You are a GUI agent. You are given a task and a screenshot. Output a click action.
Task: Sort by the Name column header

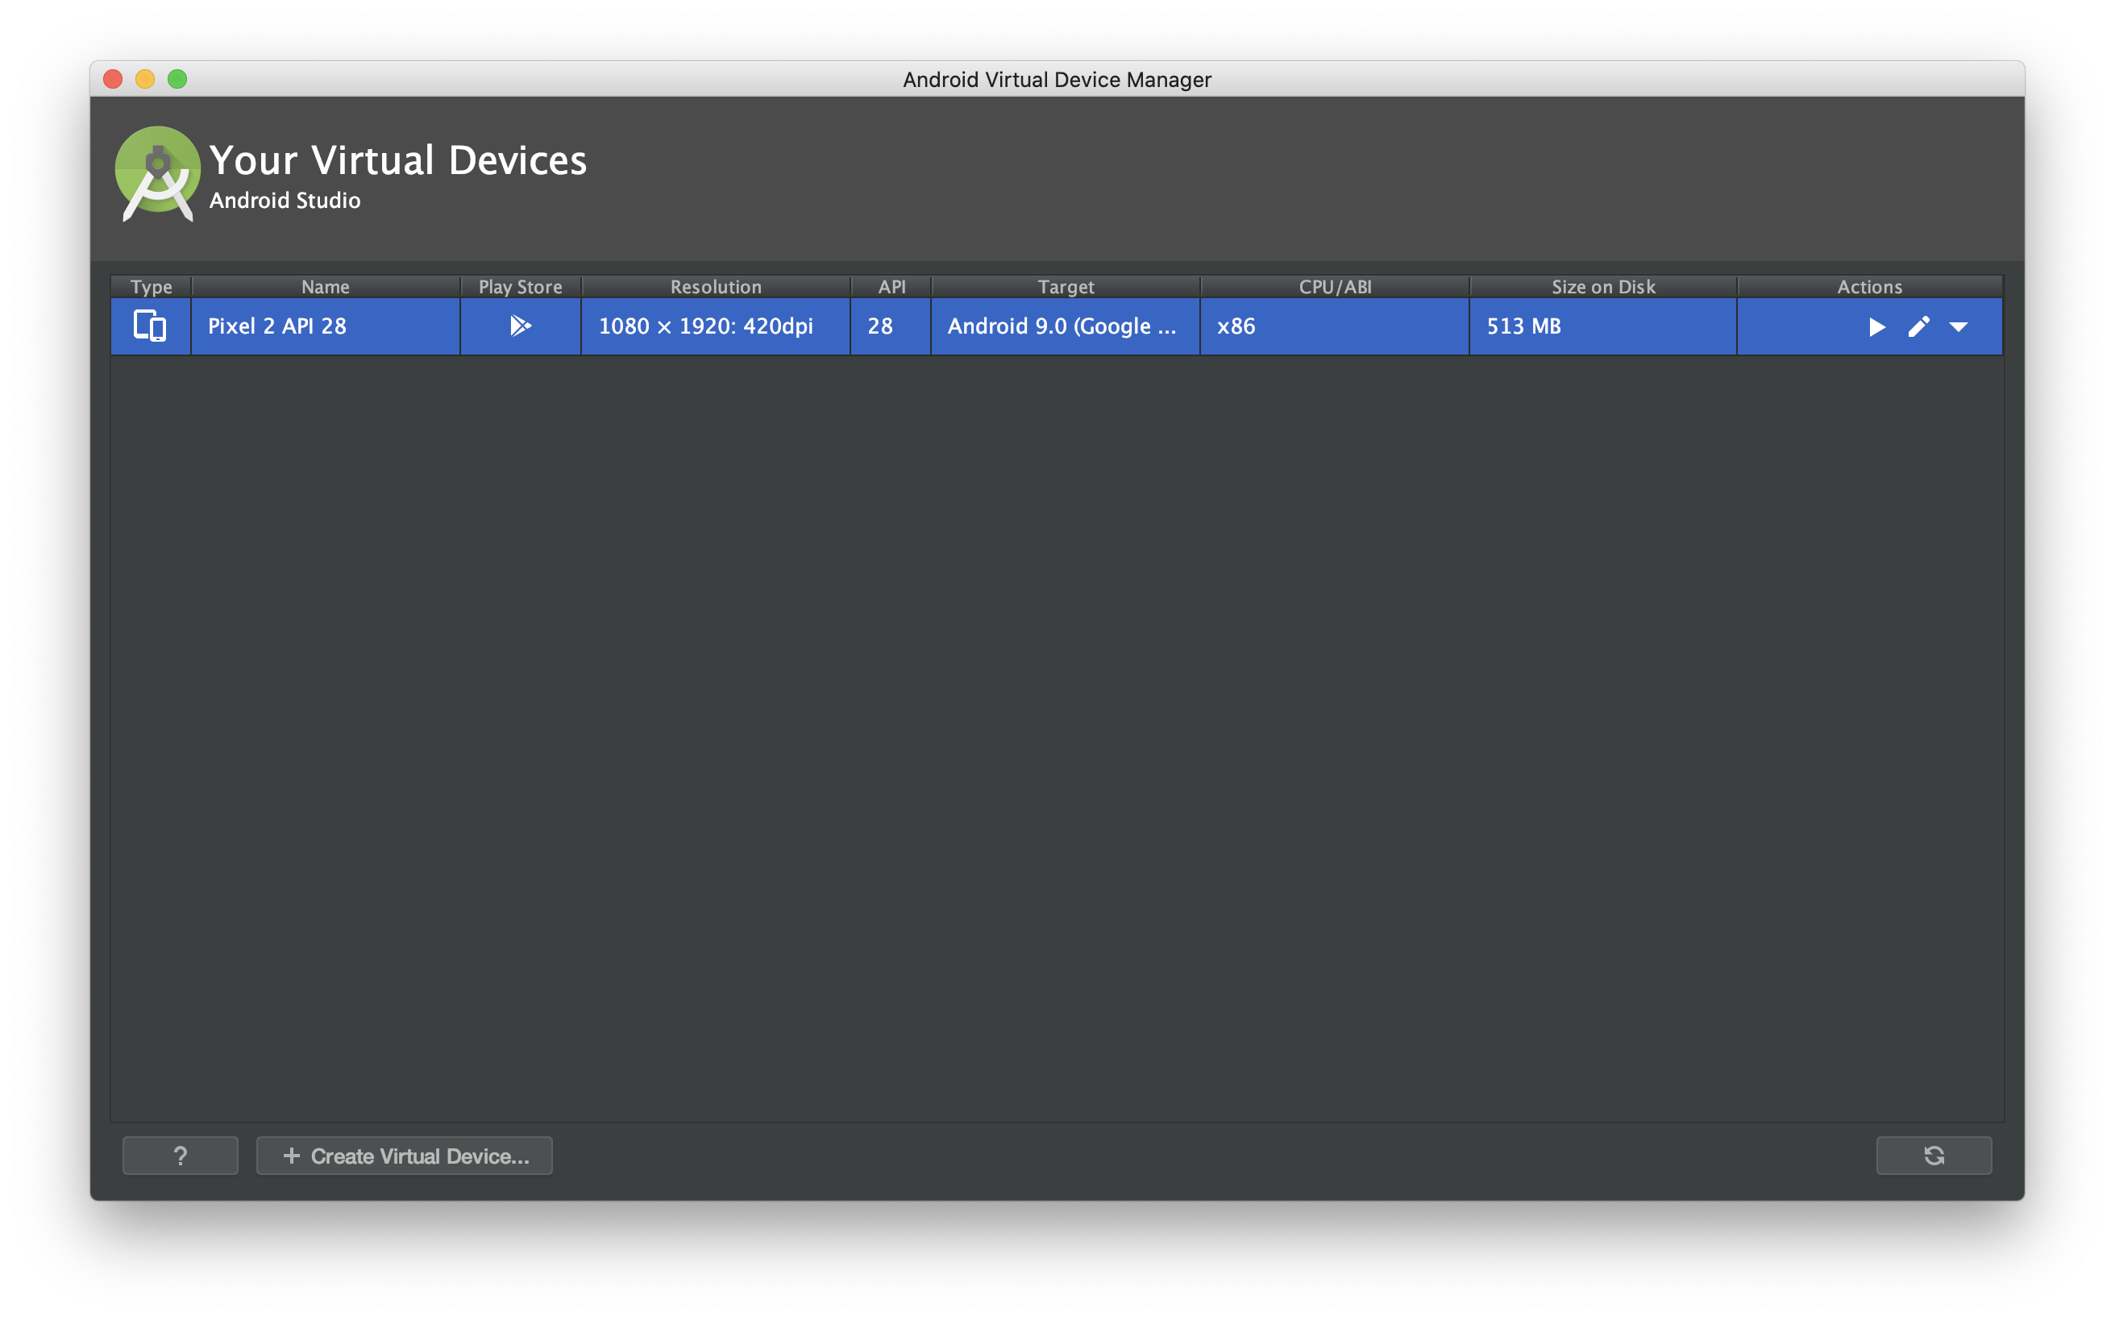[x=325, y=286]
